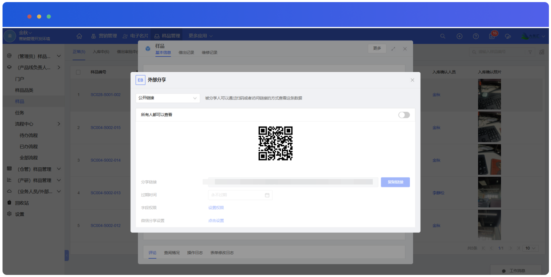Image resolution: width=551 pixels, height=277 pixels.
Task: Click the expand icon beside 更多 button
Action: [393, 49]
